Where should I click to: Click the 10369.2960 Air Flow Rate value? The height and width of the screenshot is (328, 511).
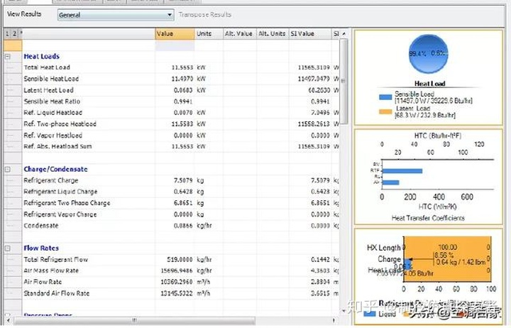point(177,282)
